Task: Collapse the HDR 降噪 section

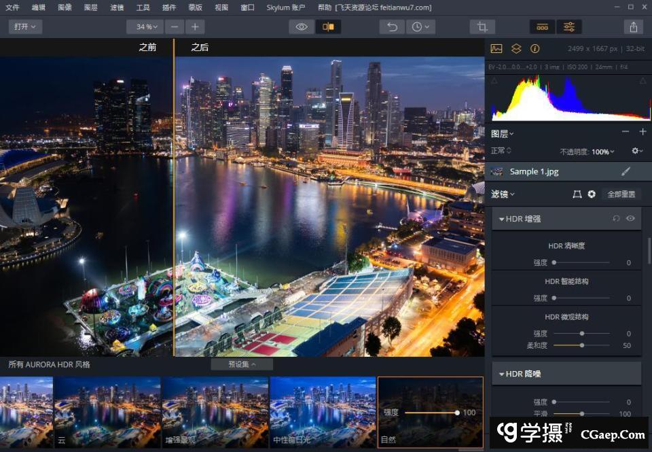Action: [503, 374]
